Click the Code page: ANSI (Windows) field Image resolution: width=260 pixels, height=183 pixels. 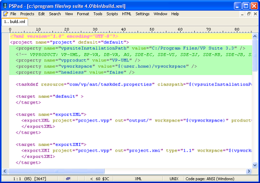click(x=210, y=179)
